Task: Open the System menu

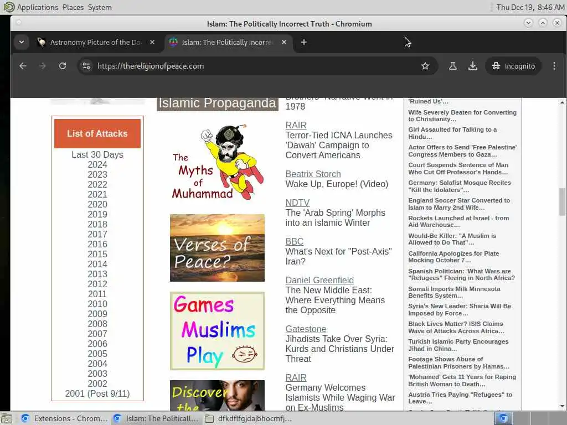Action: click(100, 7)
